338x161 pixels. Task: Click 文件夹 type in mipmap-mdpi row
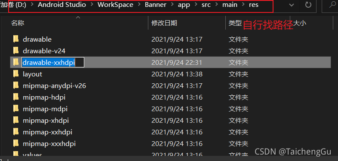click(238, 109)
